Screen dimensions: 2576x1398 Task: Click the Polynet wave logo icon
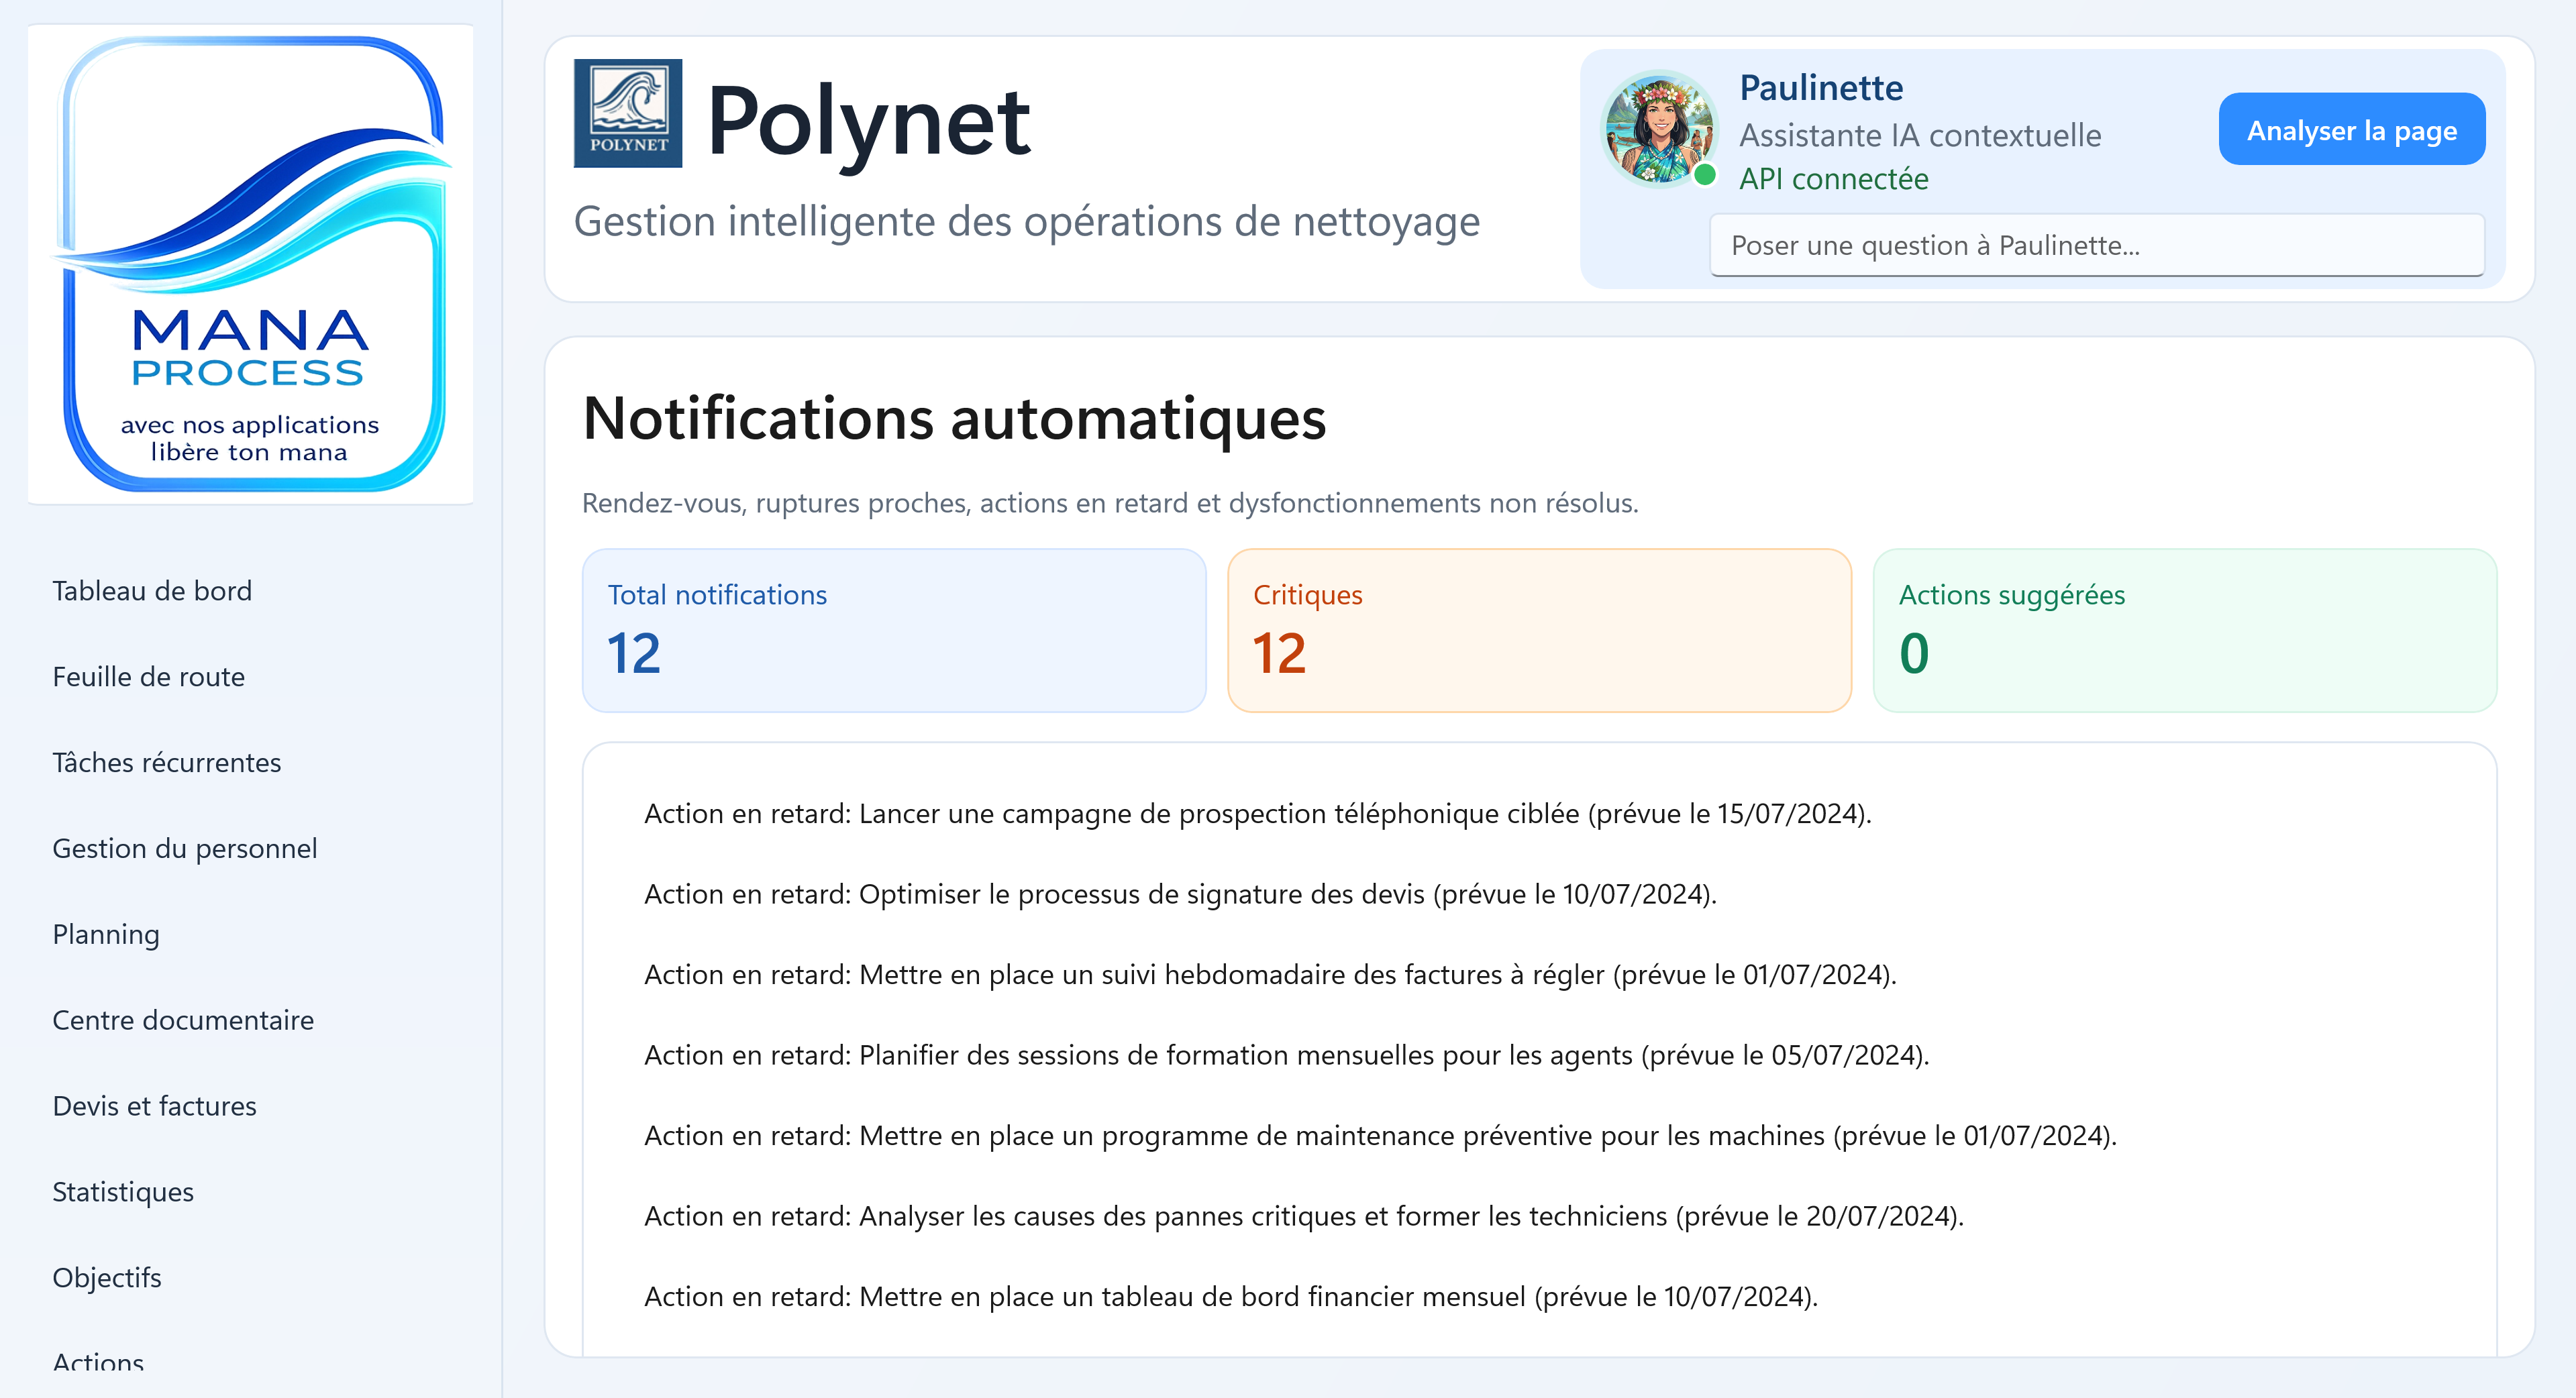[628, 113]
